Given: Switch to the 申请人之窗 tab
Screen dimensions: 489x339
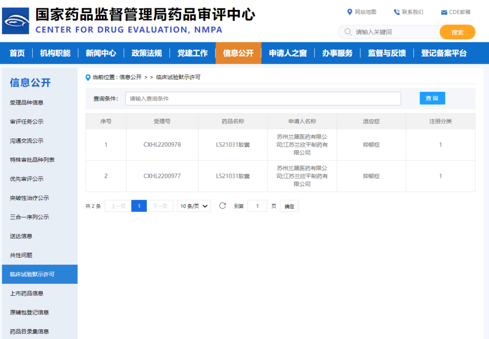Looking at the screenshot, I should click(288, 53).
